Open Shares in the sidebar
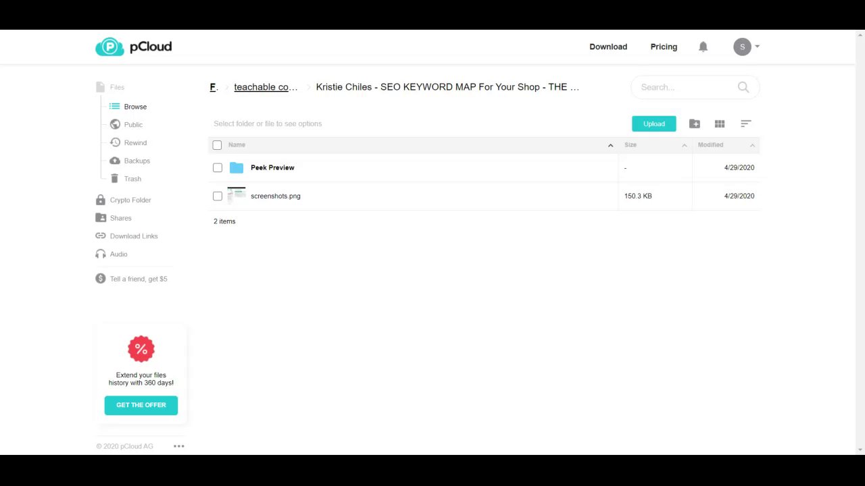This screenshot has width=865, height=486. coord(121,218)
